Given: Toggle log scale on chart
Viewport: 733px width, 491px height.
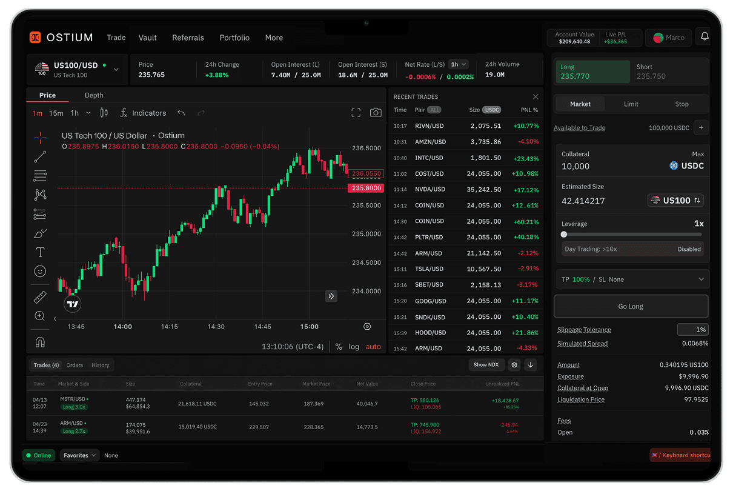Looking at the screenshot, I should coord(354,347).
